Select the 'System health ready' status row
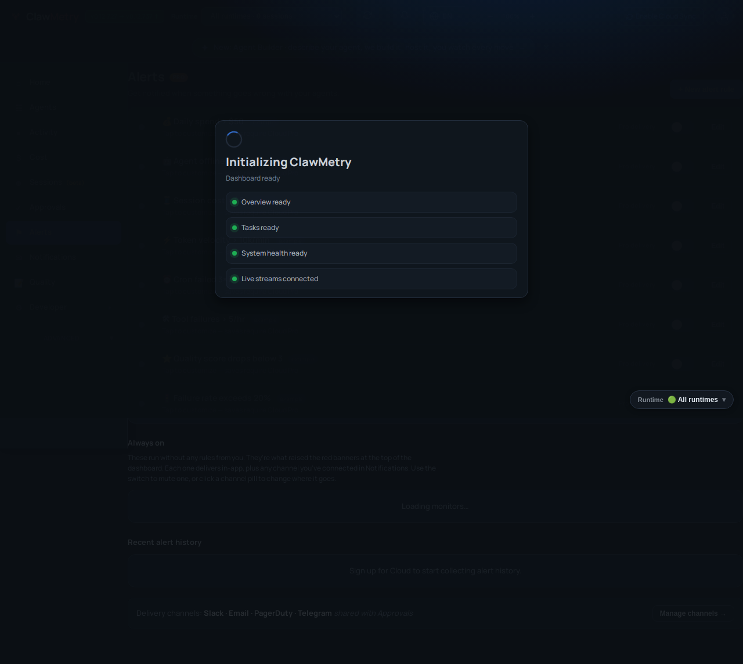The height and width of the screenshot is (664, 743). coord(371,253)
